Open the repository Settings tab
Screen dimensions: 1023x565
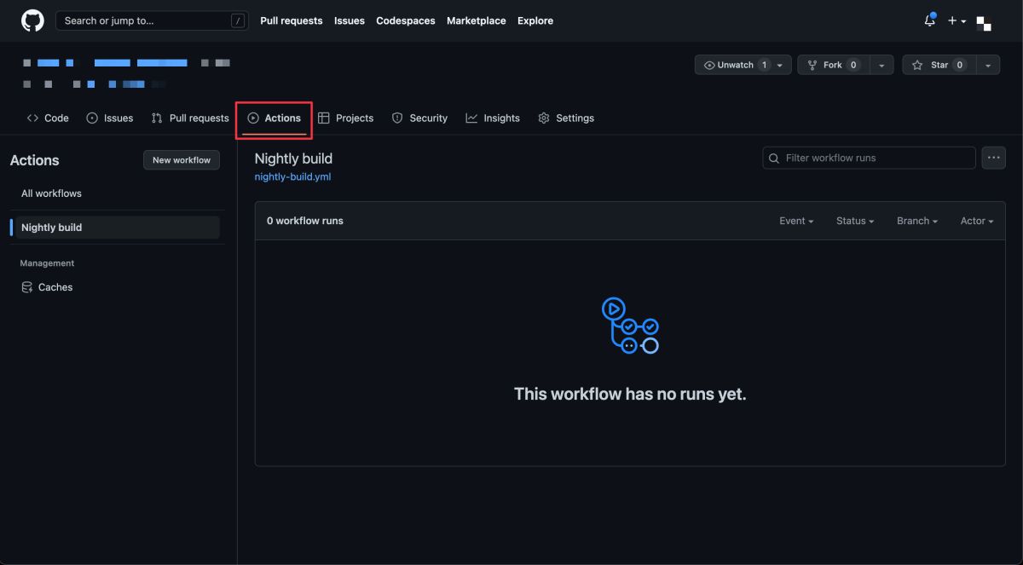[566, 118]
